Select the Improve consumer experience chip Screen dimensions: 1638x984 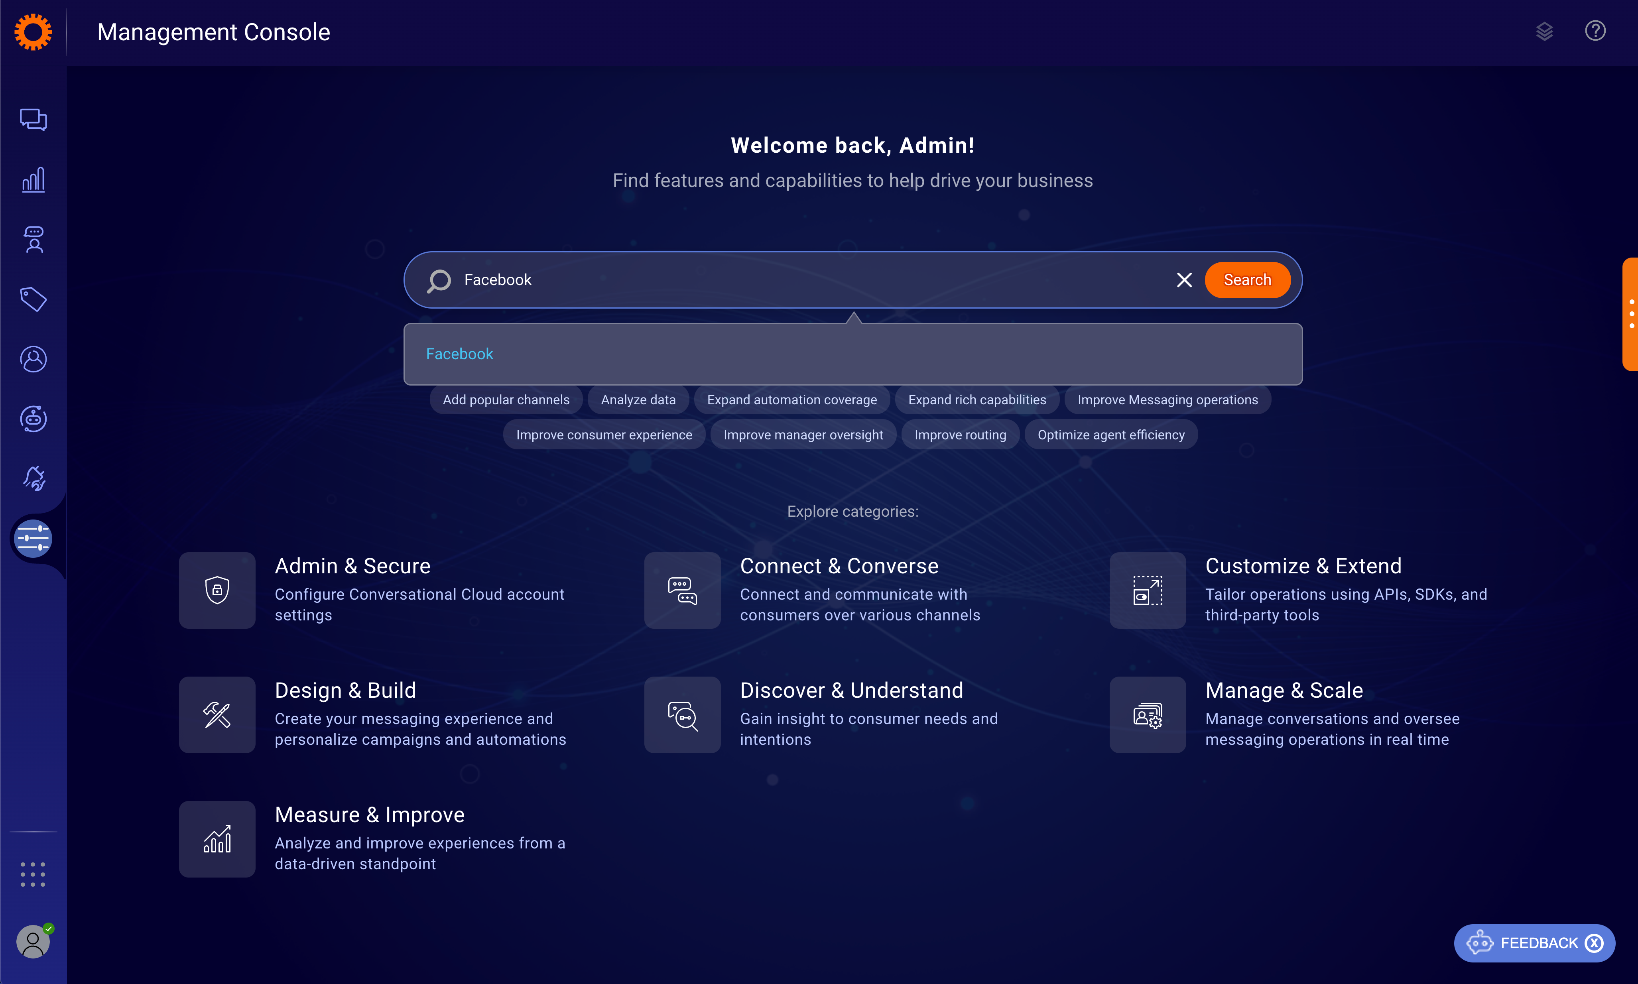point(604,435)
